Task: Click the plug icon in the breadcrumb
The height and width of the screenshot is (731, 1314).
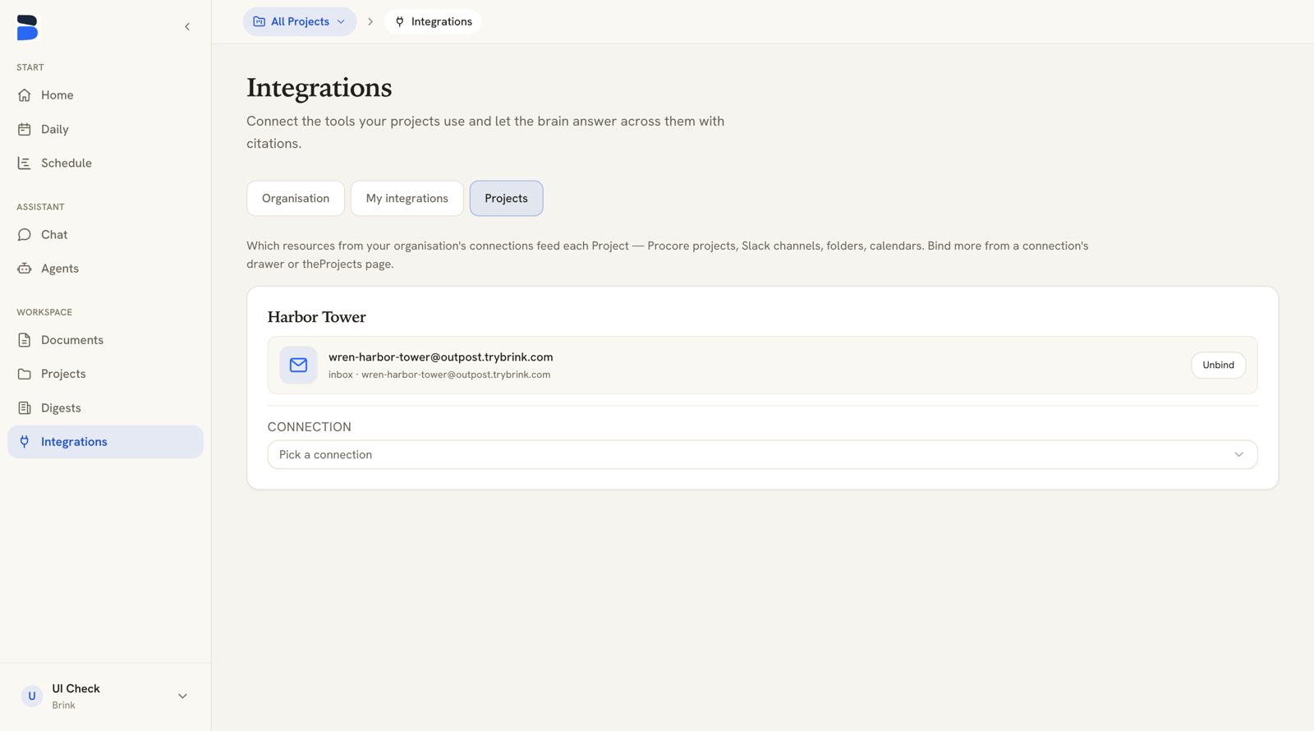Action: point(400,21)
